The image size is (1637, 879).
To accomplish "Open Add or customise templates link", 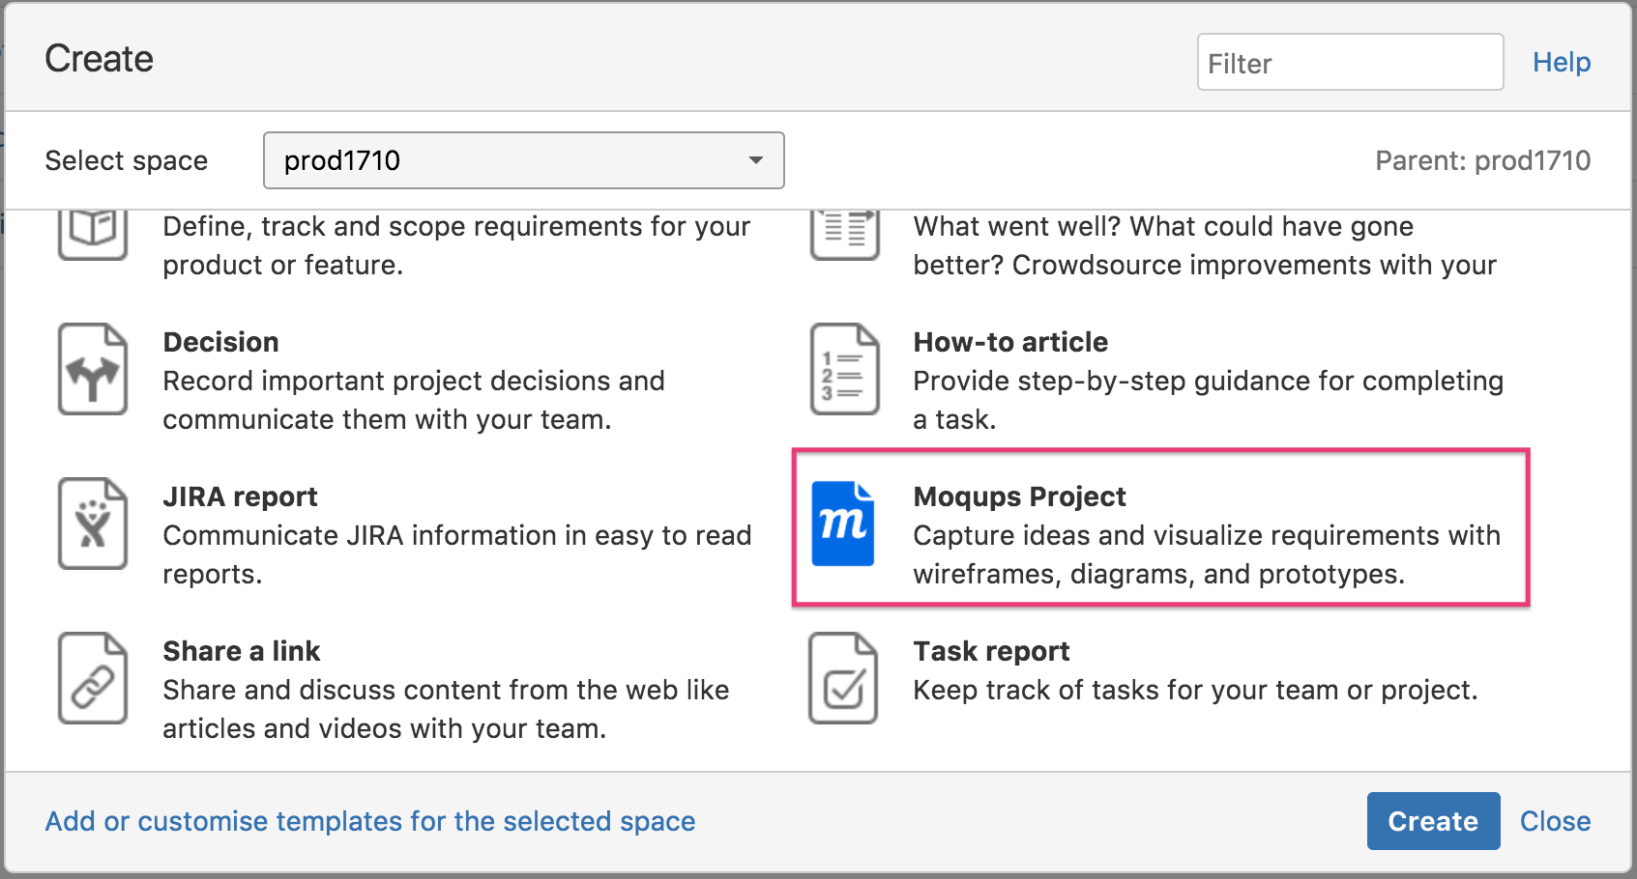I will coord(370,821).
